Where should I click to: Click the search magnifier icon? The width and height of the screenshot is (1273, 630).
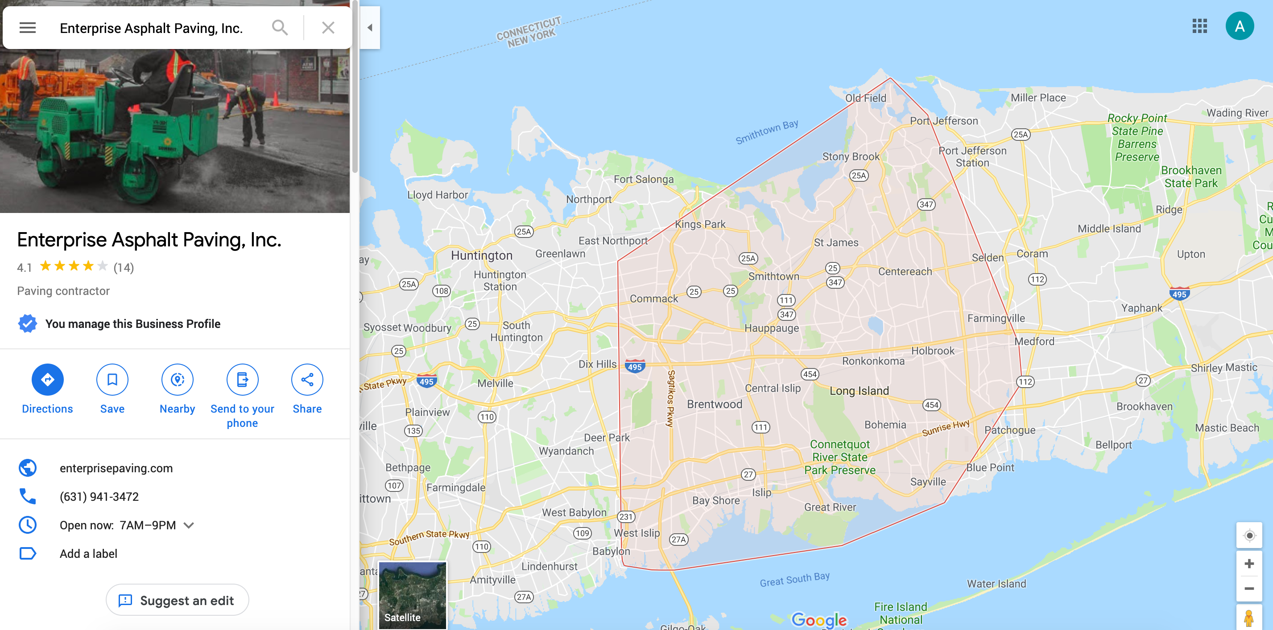[280, 28]
